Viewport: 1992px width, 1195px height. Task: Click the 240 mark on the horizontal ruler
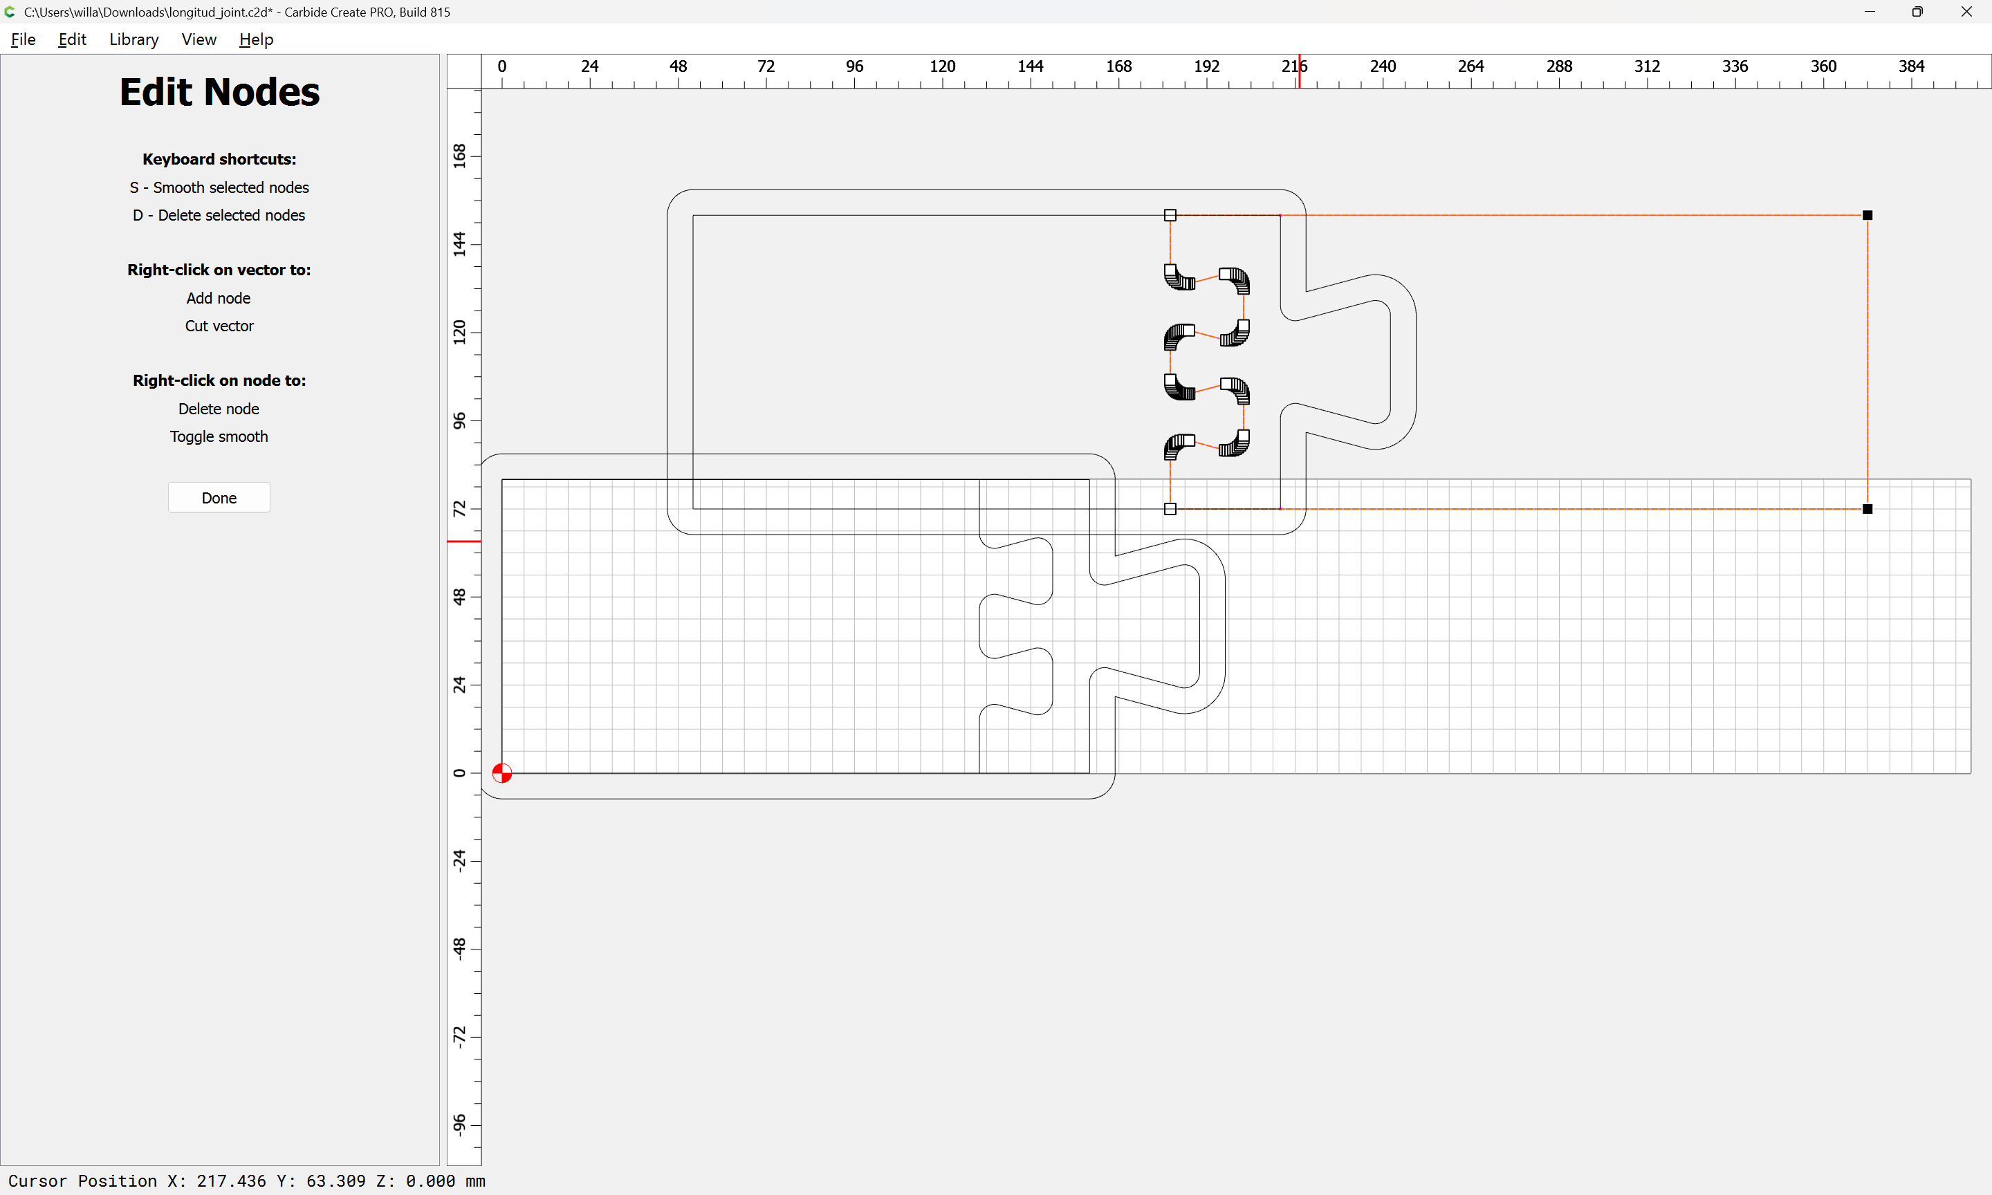pyautogui.click(x=1383, y=66)
